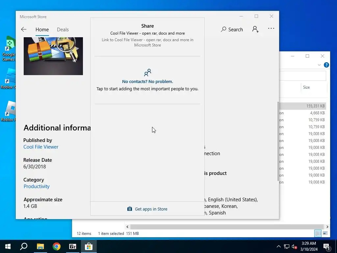The height and width of the screenshot is (253, 337).
Task: Click the Approximate size value 1.4 GB
Action: 30,206
